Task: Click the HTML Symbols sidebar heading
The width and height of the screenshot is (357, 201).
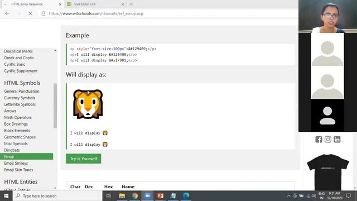Action: click(22, 83)
